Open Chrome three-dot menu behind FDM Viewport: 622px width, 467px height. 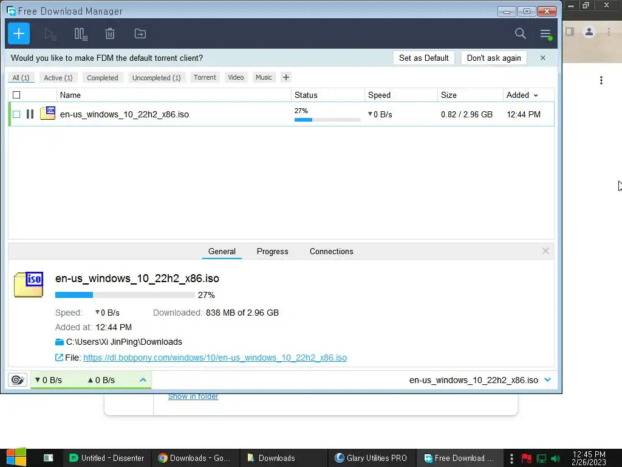tap(609, 32)
